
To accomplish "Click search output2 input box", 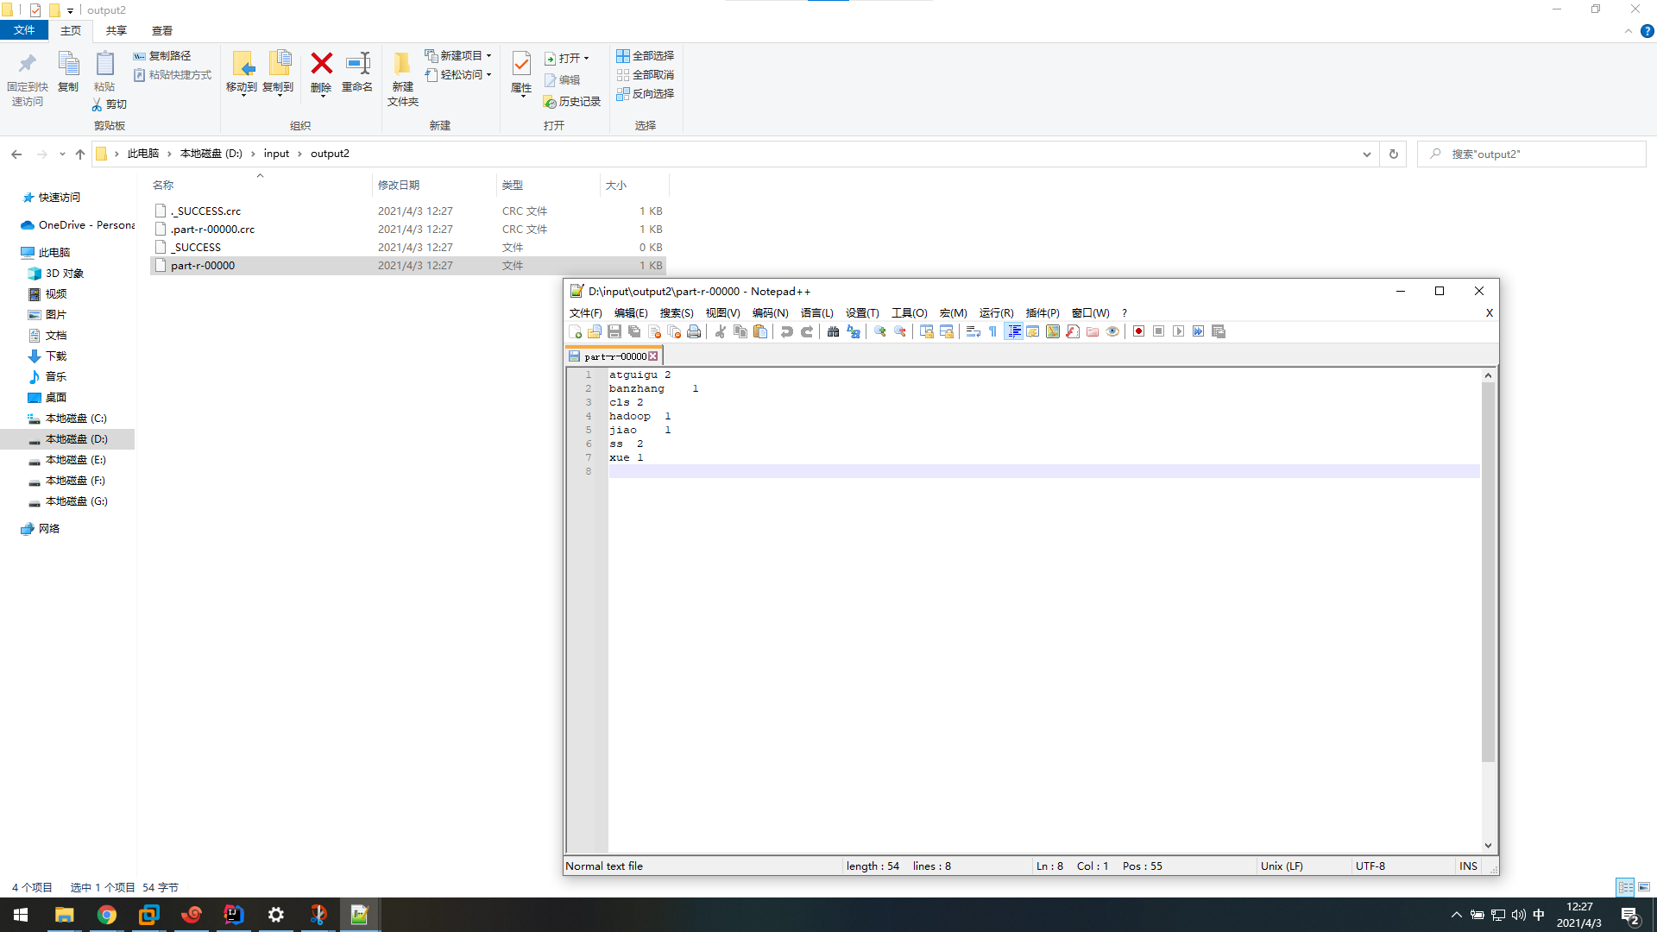I will (x=1532, y=154).
